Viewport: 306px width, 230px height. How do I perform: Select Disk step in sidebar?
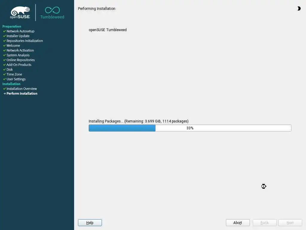pyautogui.click(x=10, y=69)
